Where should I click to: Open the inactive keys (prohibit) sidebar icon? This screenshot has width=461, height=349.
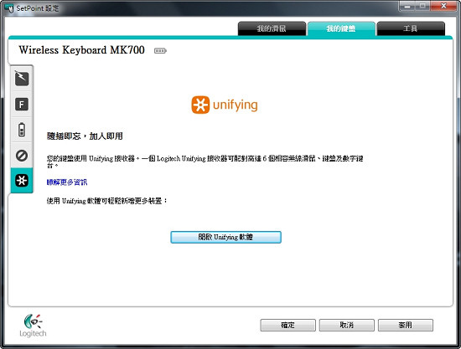pos(22,156)
